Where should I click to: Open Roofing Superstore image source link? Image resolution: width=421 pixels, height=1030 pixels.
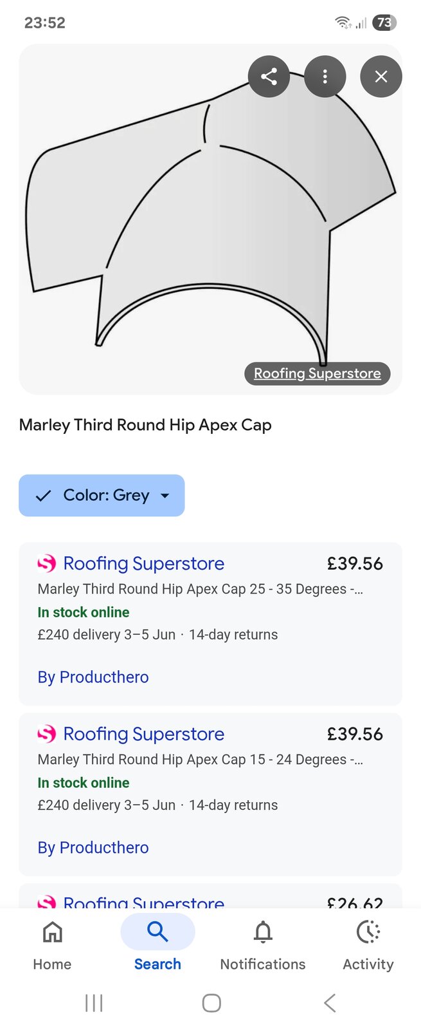tap(317, 373)
